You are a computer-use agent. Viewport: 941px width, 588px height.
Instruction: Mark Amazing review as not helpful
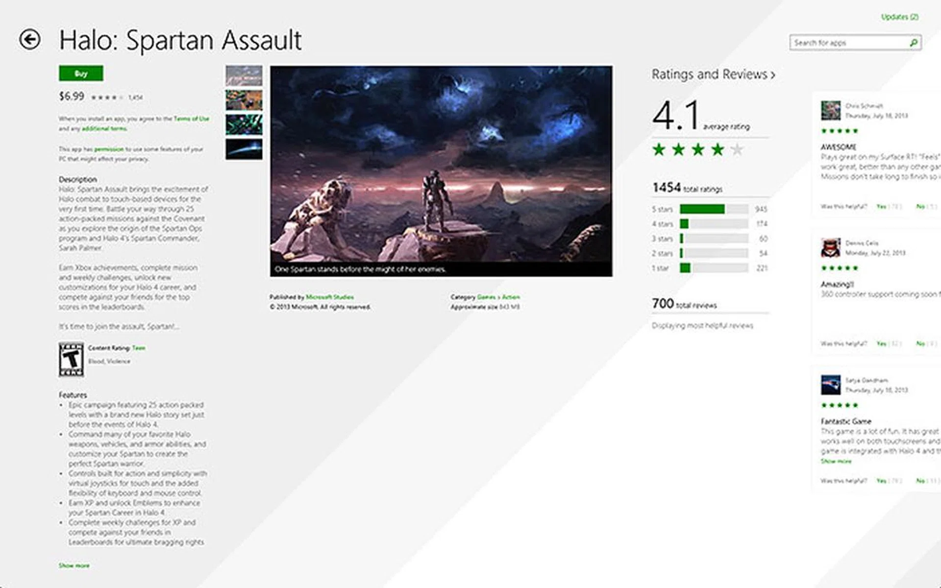[x=920, y=344]
